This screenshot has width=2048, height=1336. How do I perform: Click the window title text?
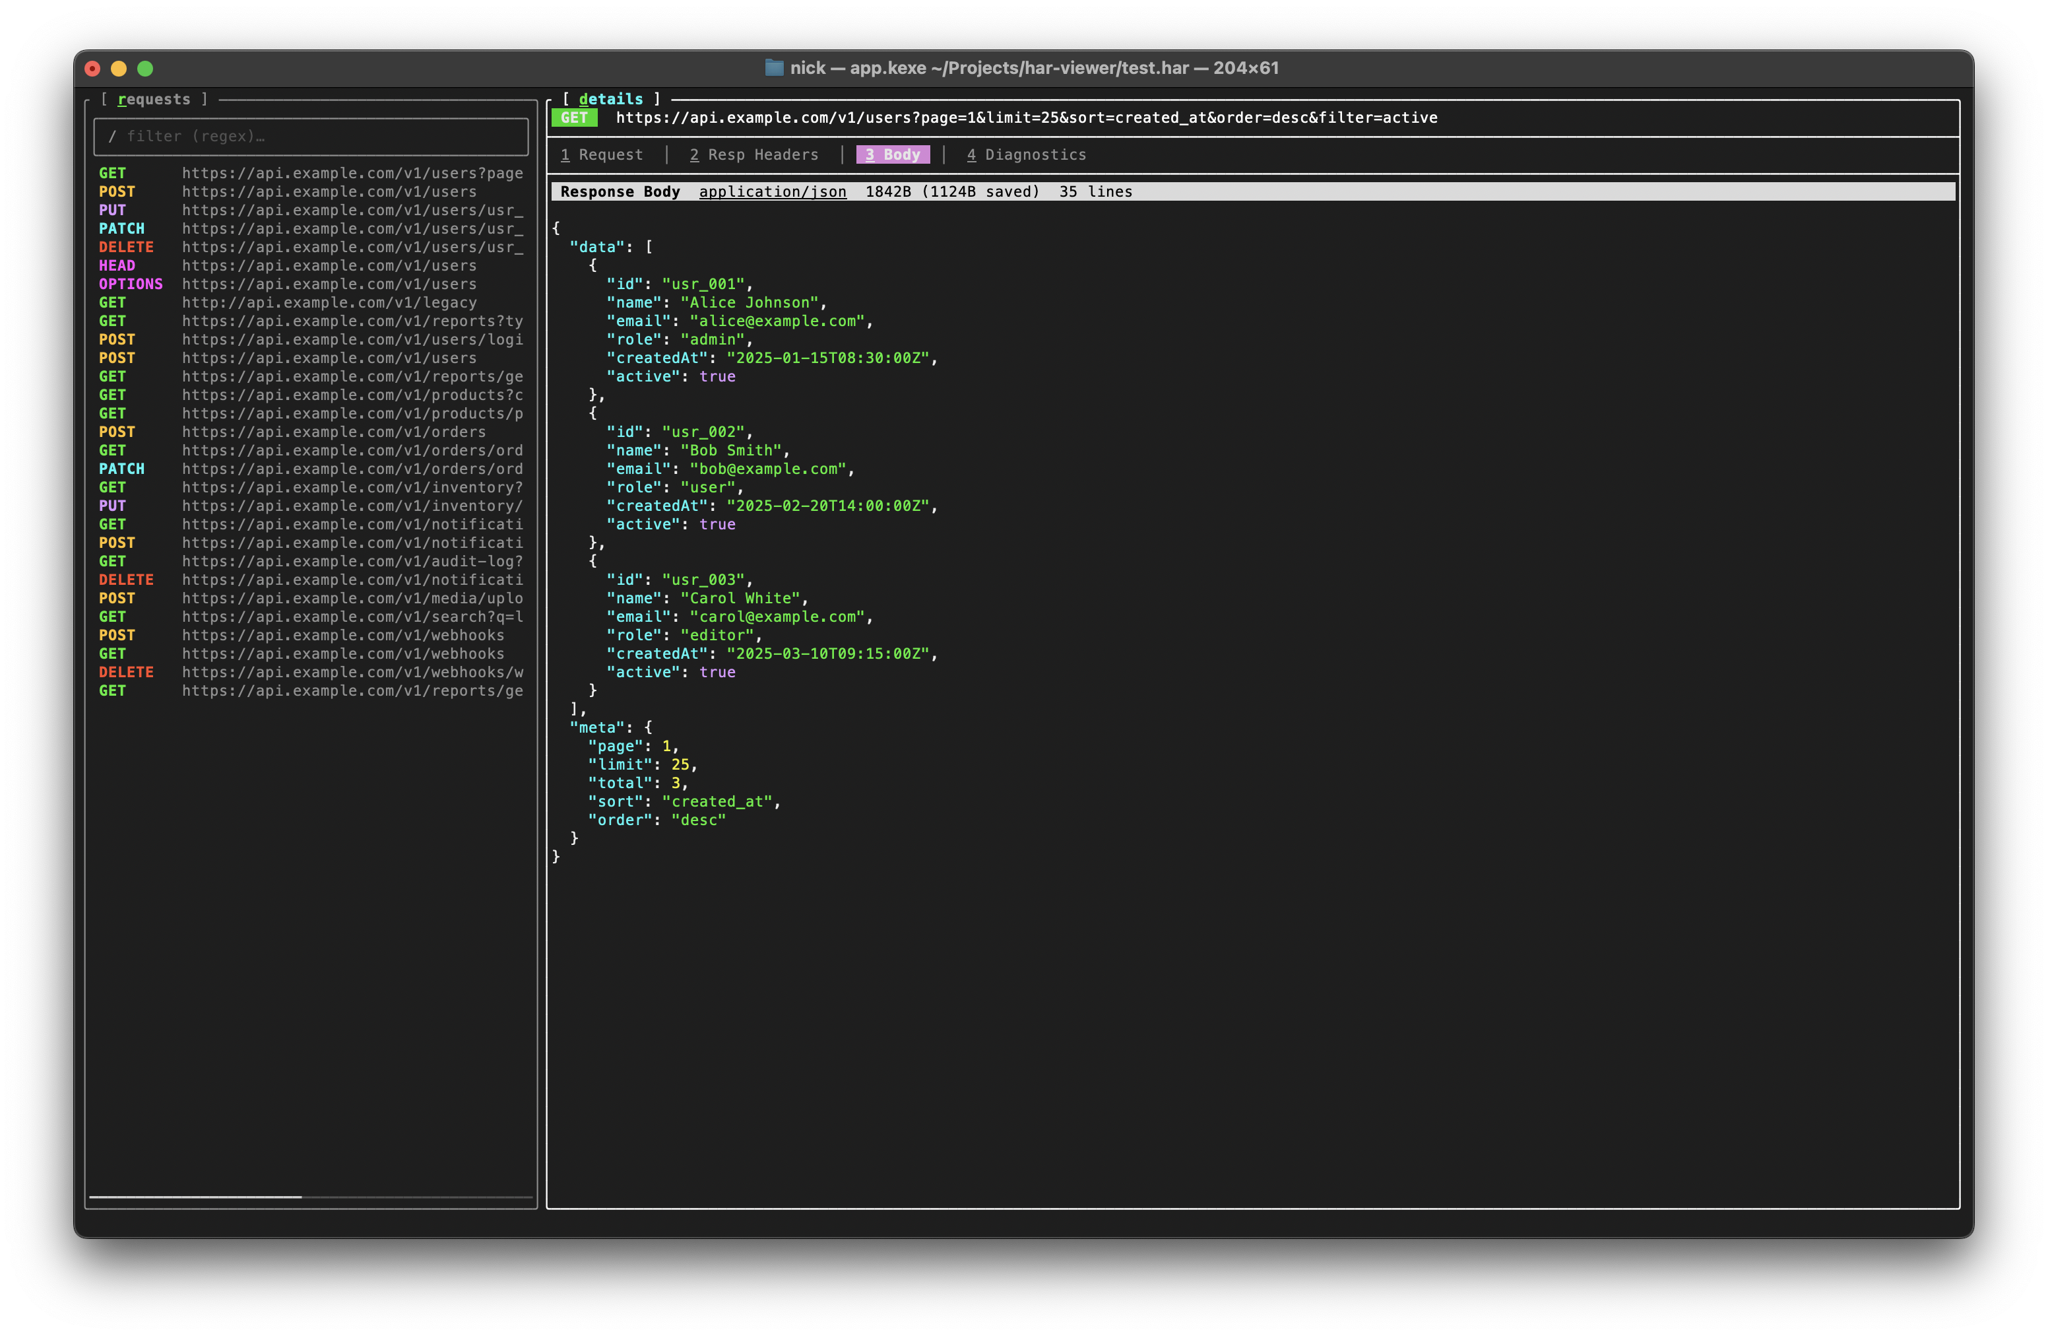1035,67
